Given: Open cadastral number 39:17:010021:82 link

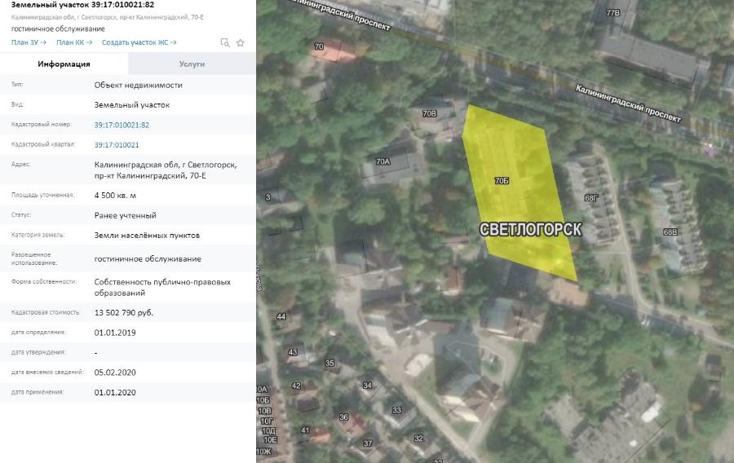Looking at the screenshot, I should pyautogui.click(x=122, y=125).
